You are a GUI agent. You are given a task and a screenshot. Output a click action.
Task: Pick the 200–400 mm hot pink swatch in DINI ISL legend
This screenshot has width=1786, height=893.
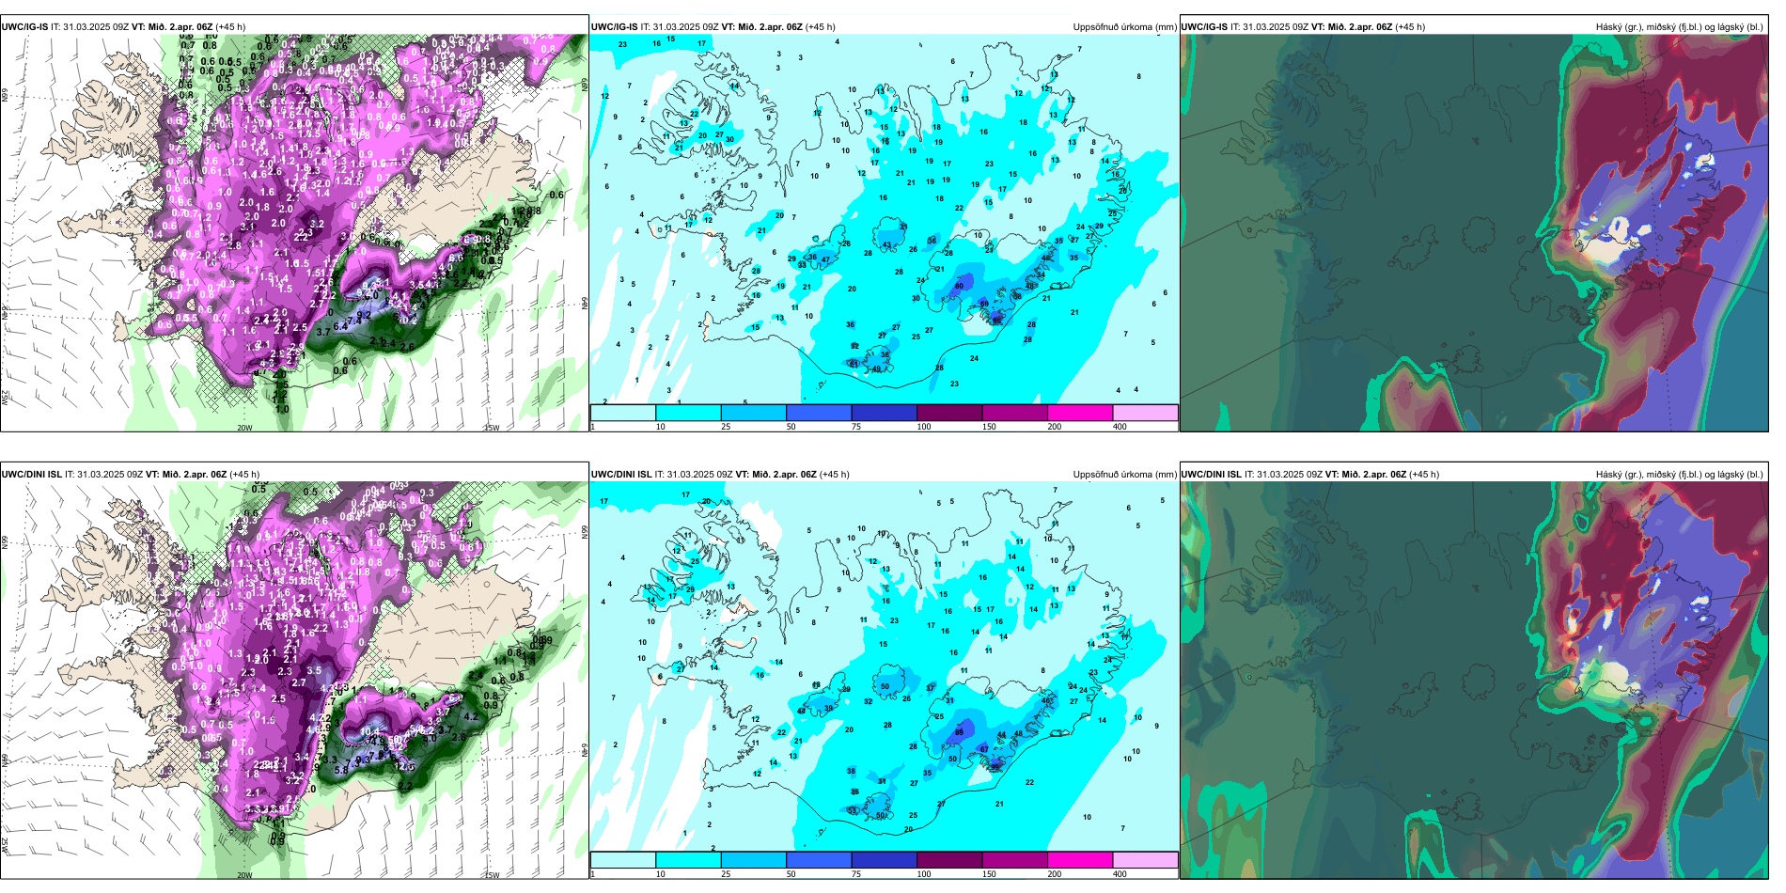1080,860
